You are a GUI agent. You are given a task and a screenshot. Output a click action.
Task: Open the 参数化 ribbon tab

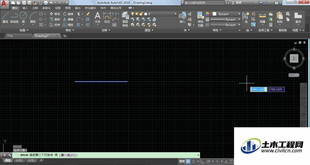46,8
